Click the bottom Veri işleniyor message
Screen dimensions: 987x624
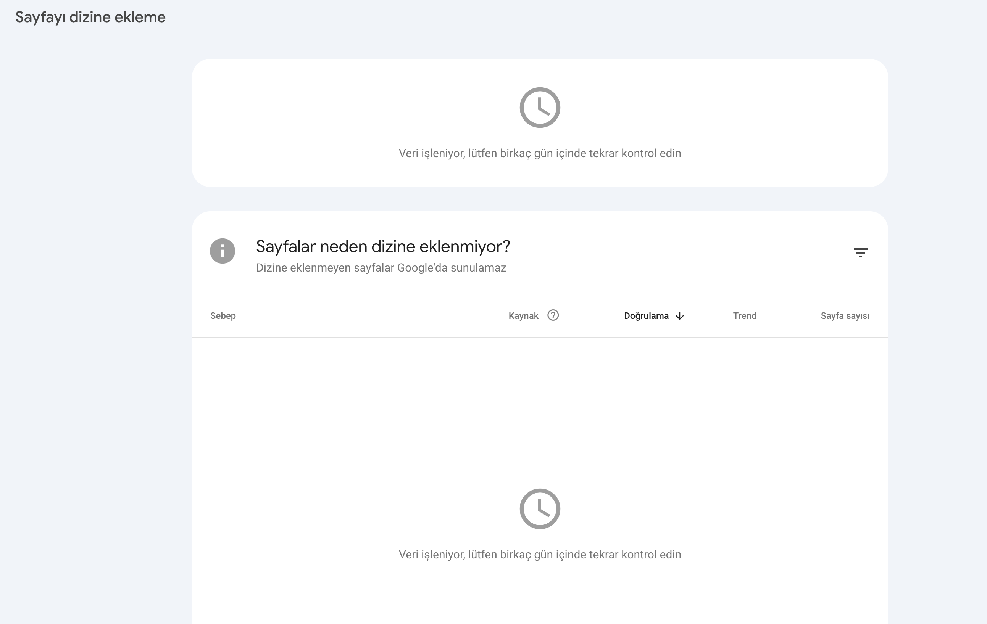pos(540,554)
